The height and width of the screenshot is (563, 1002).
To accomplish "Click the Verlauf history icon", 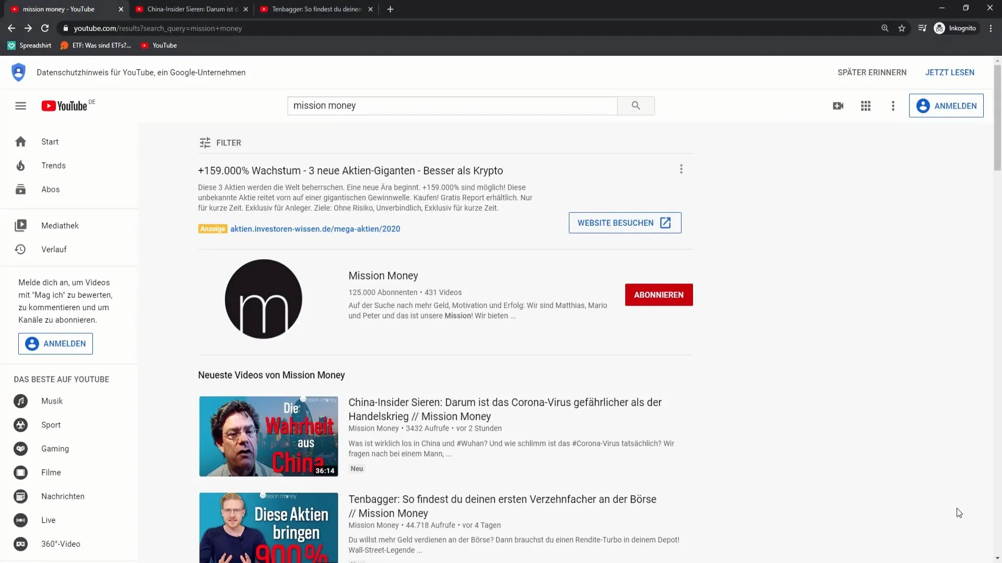I will [x=20, y=249].
